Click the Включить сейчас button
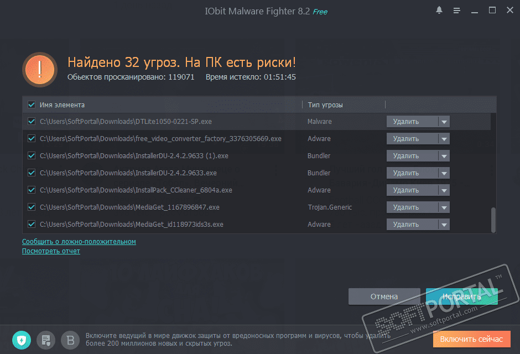Screen dimensions: 520x354 [471, 339]
